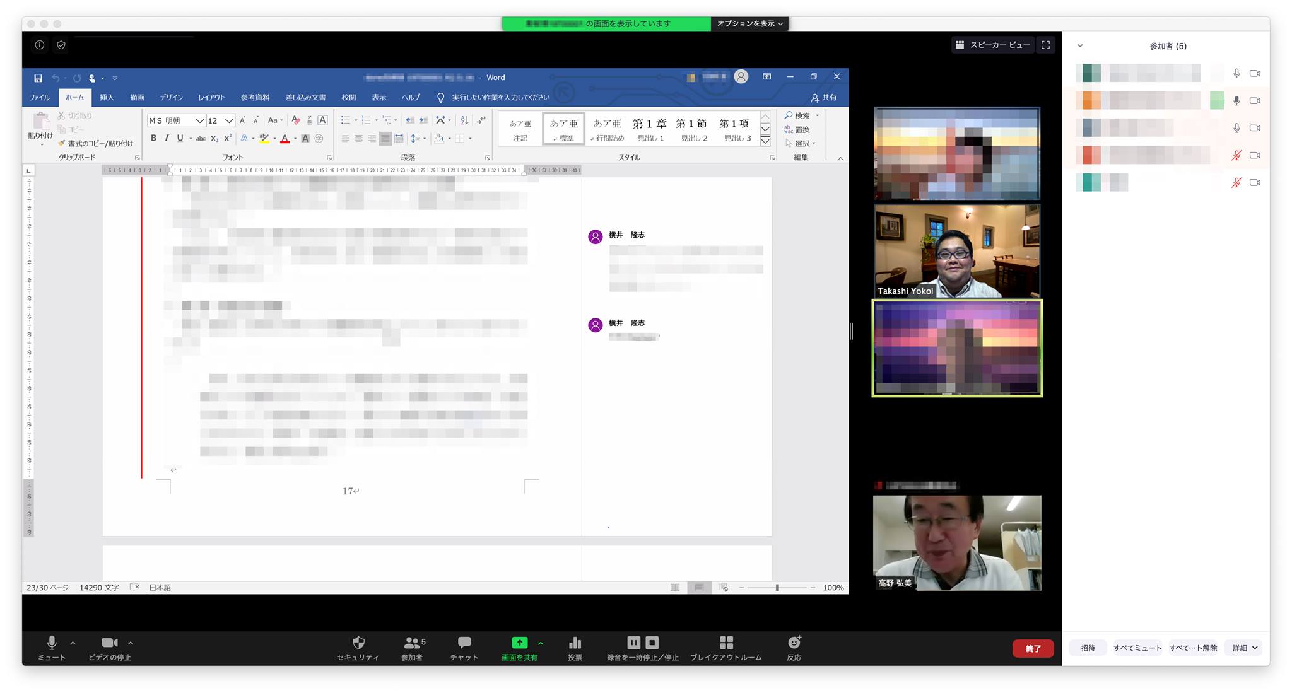Open Breakout Rooms icon
The width and height of the screenshot is (1292, 693).
click(x=726, y=643)
